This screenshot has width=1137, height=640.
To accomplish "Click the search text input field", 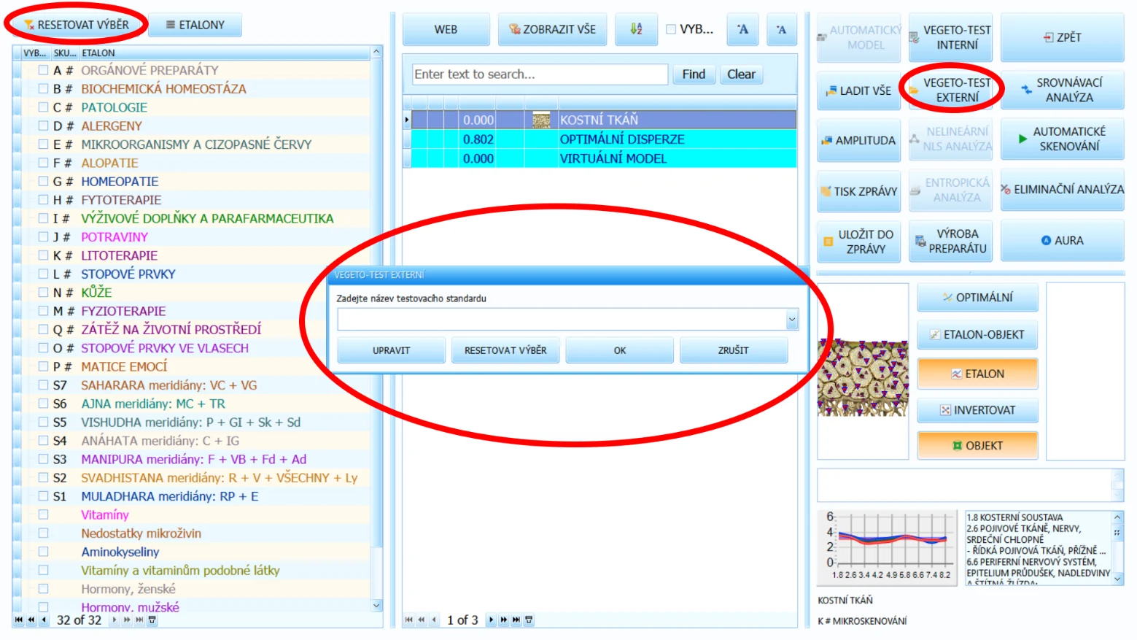I will point(540,74).
